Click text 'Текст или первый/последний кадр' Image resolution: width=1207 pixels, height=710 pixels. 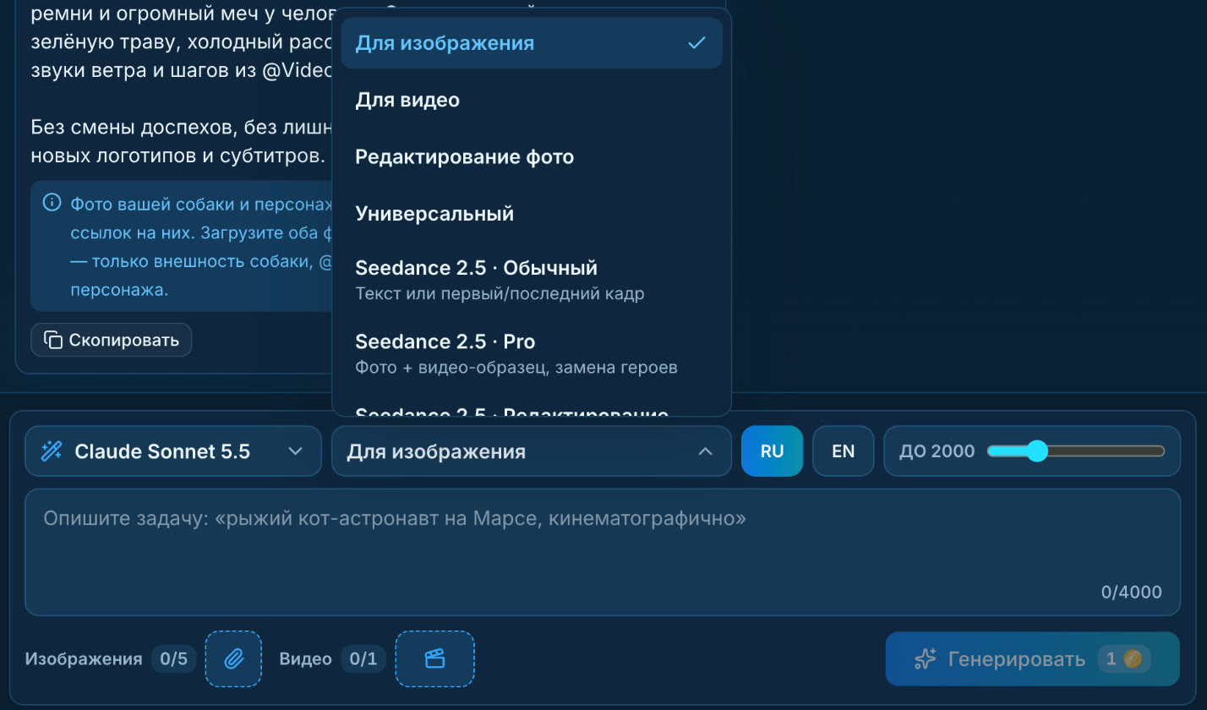tap(500, 294)
